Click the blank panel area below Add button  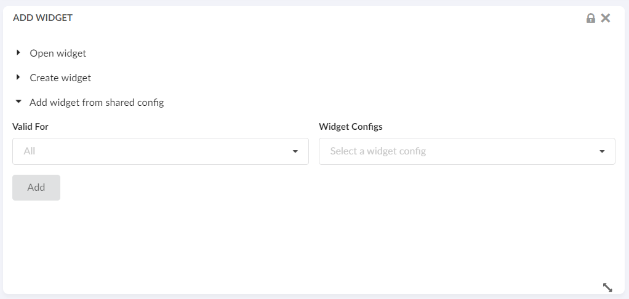[246, 246]
